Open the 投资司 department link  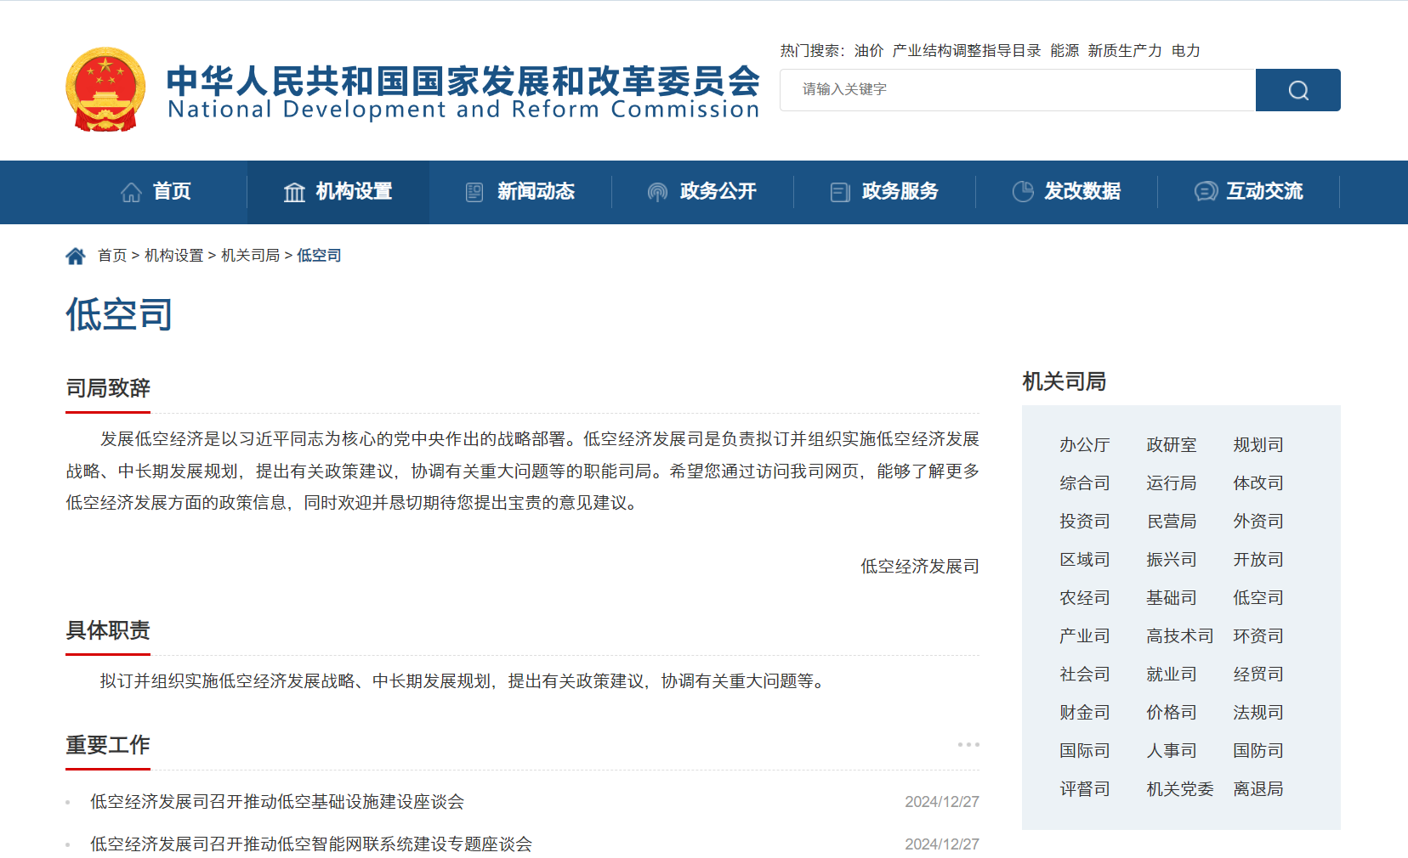tap(1085, 522)
